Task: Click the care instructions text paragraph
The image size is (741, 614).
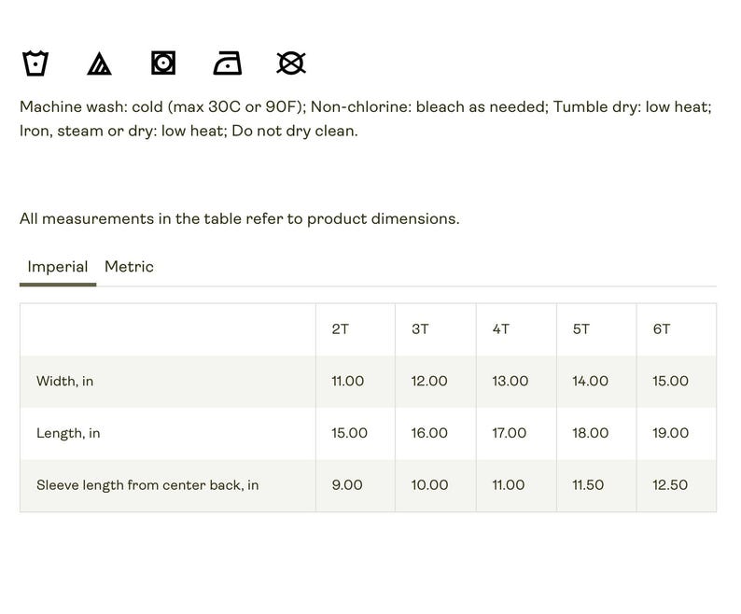Action: [x=365, y=119]
